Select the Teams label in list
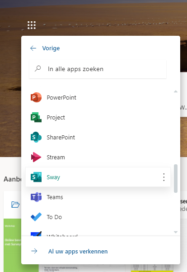The image size is (187, 272). [x=55, y=197]
